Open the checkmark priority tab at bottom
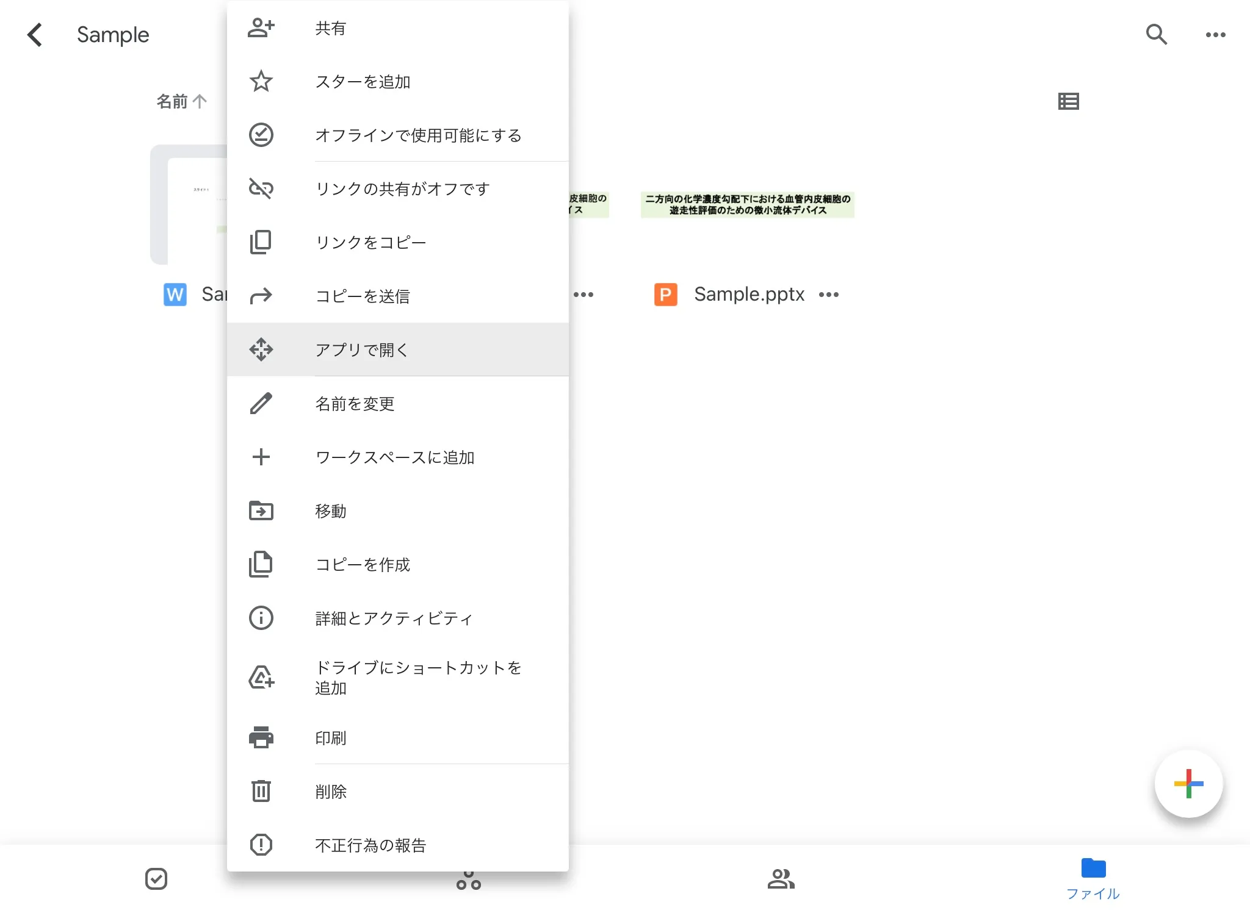Image resolution: width=1250 pixels, height=913 pixels. [156, 879]
